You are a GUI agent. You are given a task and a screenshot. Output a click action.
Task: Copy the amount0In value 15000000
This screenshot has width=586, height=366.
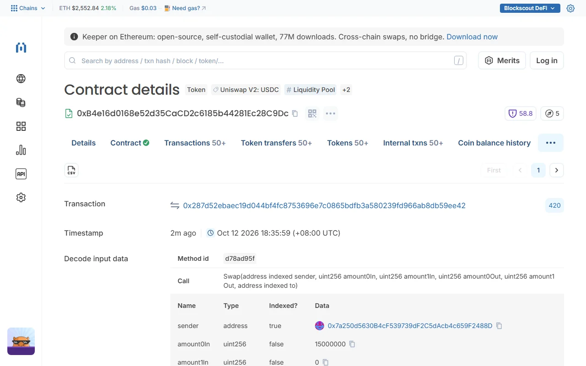352,344
